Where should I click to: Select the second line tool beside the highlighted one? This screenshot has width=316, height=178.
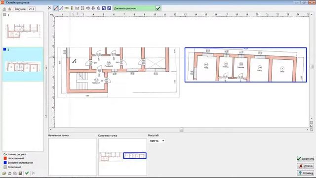[x=61, y=8]
